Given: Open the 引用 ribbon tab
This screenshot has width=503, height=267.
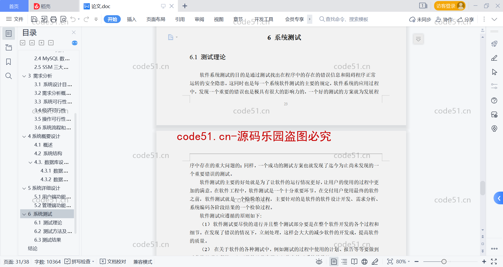Looking at the screenshot, I should [180, 19].
